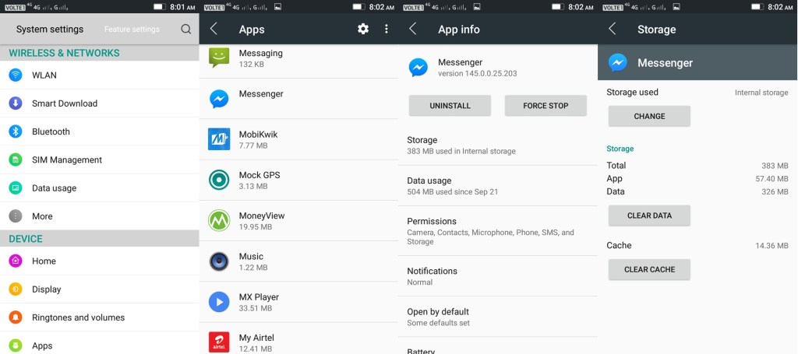This screenshot has width=798, height=354.
Task: Tap the MX Player play icon
Action: (219, 302)
